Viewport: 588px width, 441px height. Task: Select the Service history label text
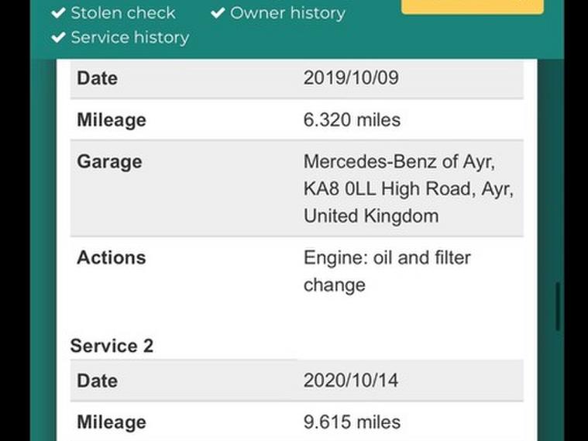[129, 37]
